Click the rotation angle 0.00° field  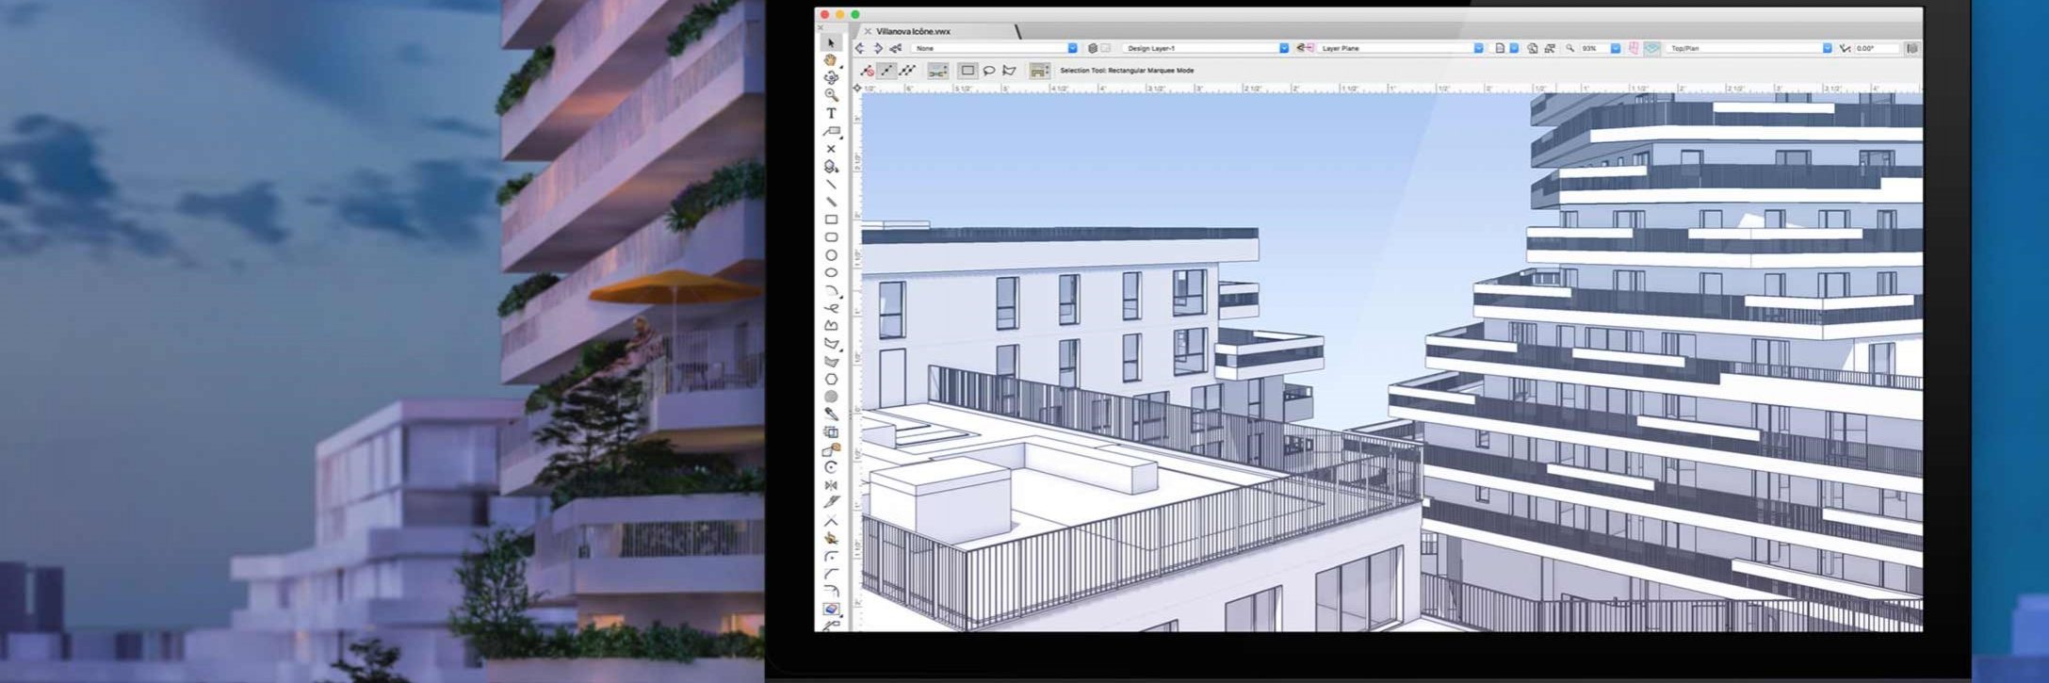point(1877,48)
